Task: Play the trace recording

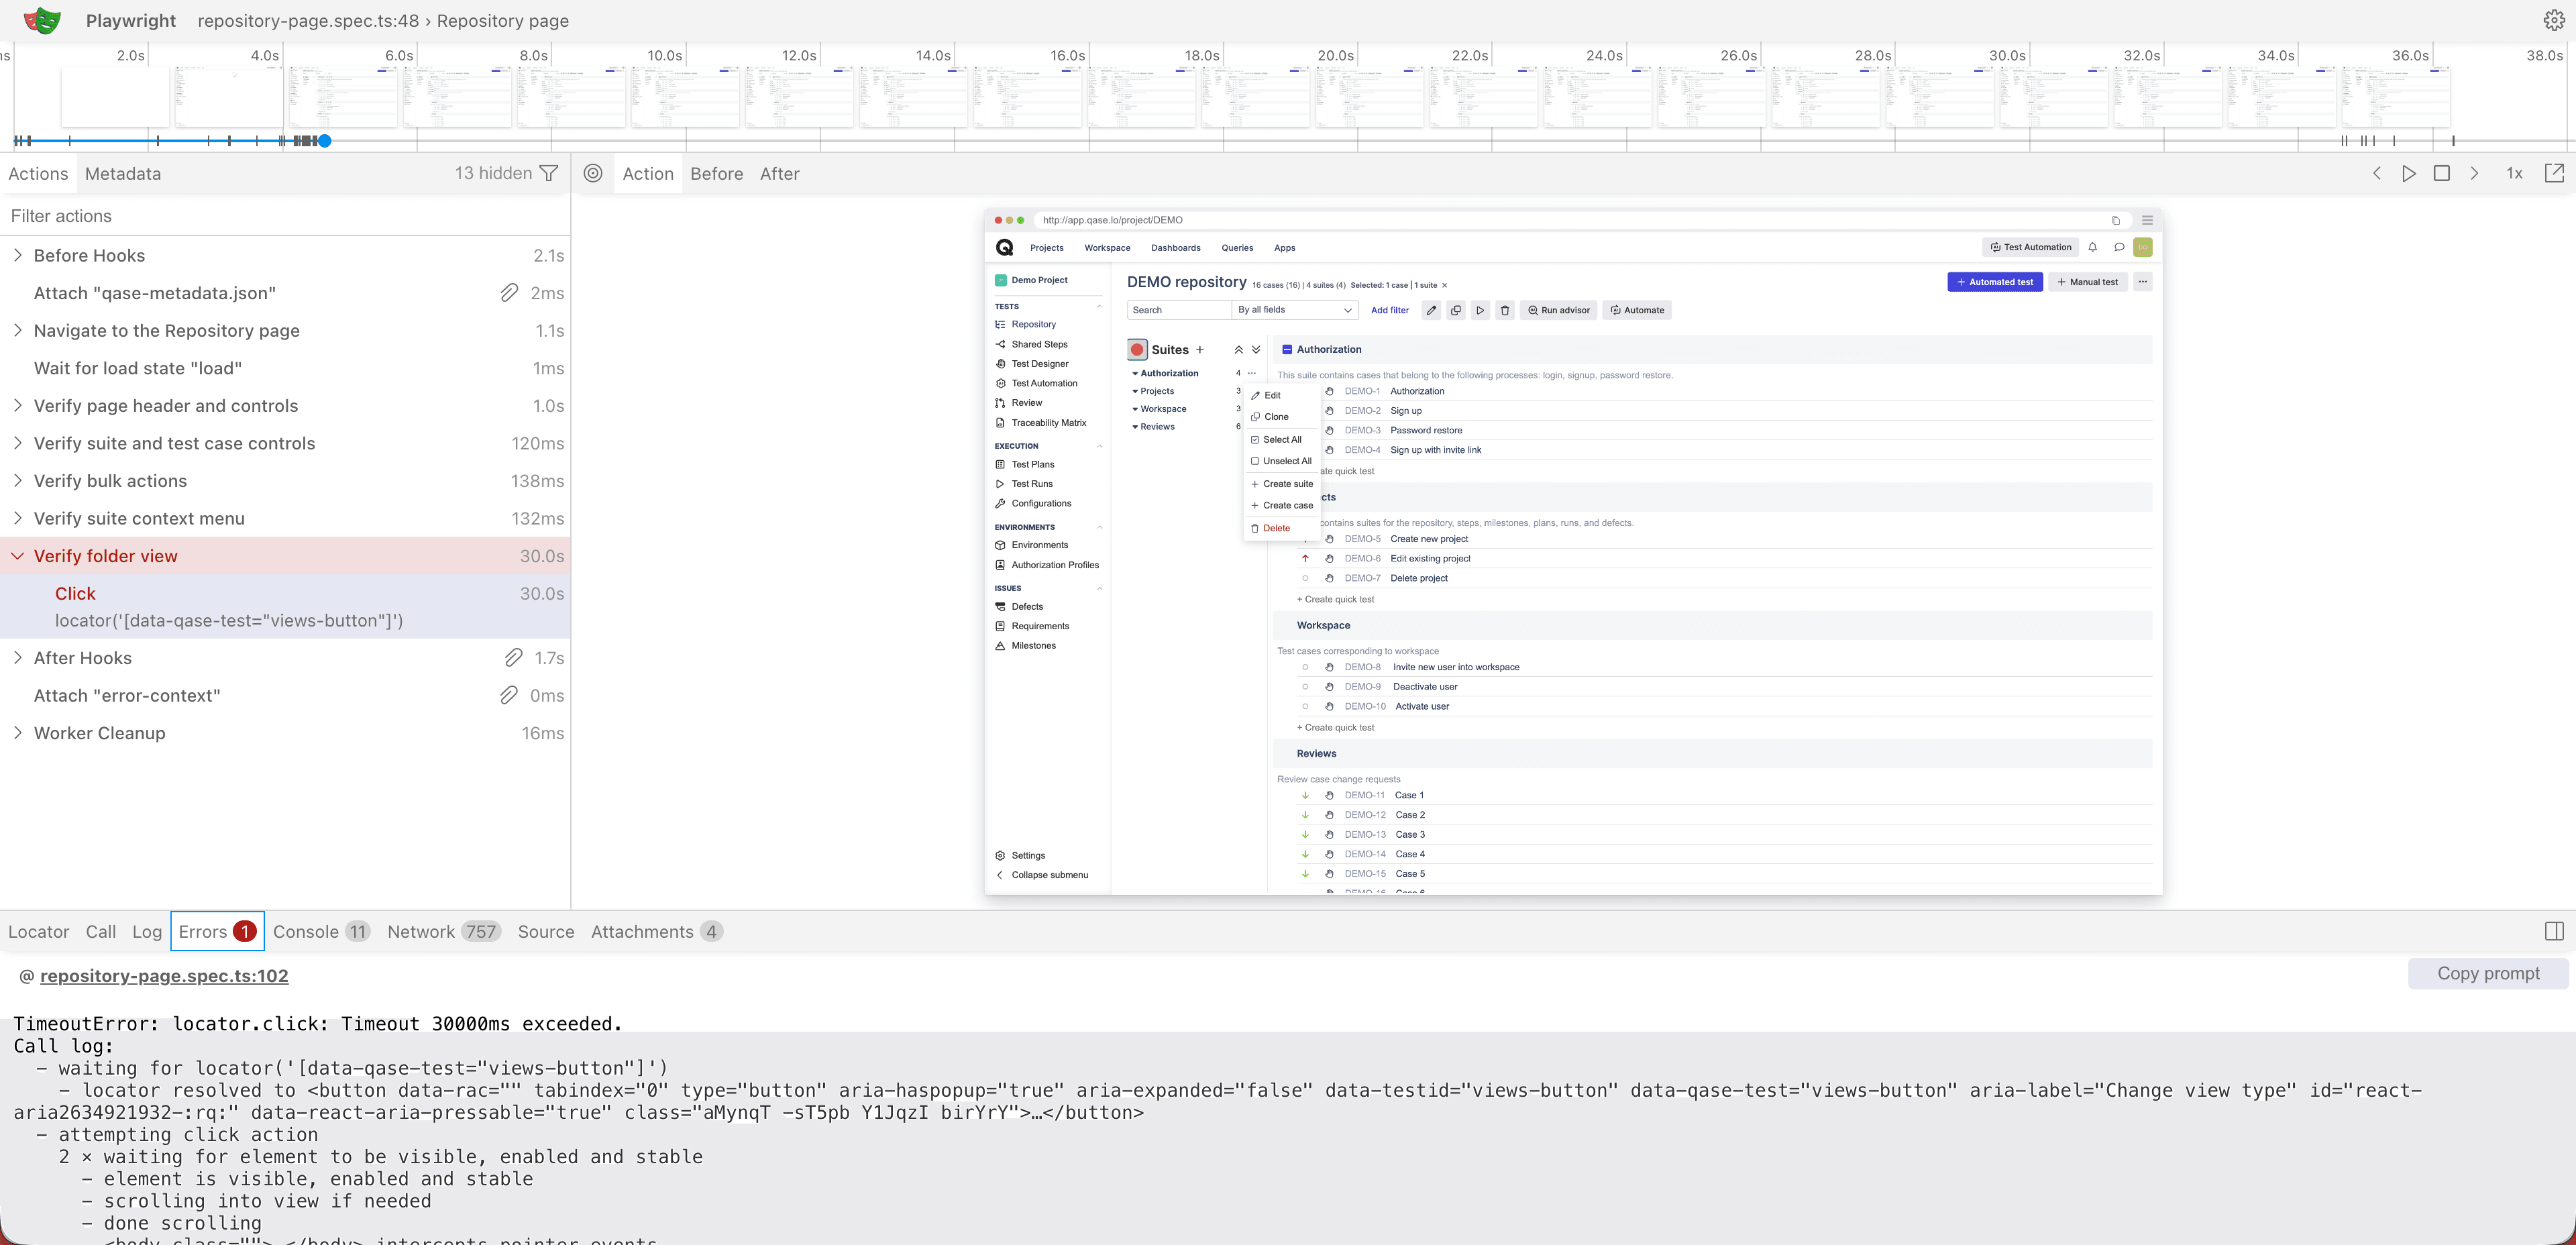Action: click(x=2409, y=173)
